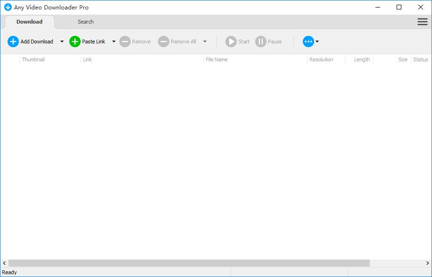
Task: Click the Ready status bar text
Action: pyautogui.click(x=9, y=272)
